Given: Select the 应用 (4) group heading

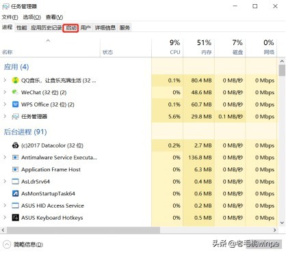Looking at the screenshot, I should 16,67.
